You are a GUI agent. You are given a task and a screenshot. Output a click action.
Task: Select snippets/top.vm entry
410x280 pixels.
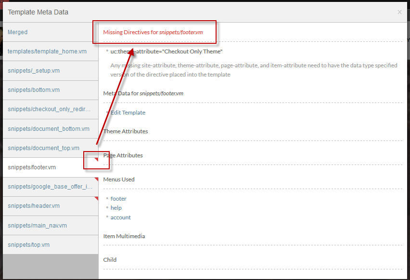point(51,245)
